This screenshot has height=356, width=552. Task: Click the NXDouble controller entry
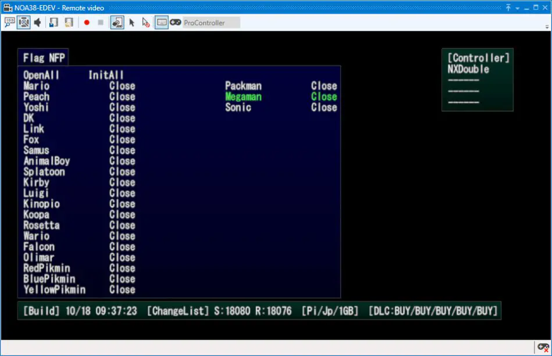point(468,69)
